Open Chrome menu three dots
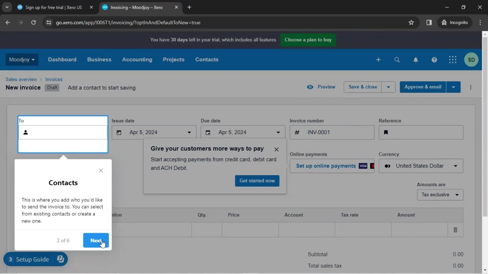Image resolution: width=488 pixels, height=274 pixels. tap(480, 23)
